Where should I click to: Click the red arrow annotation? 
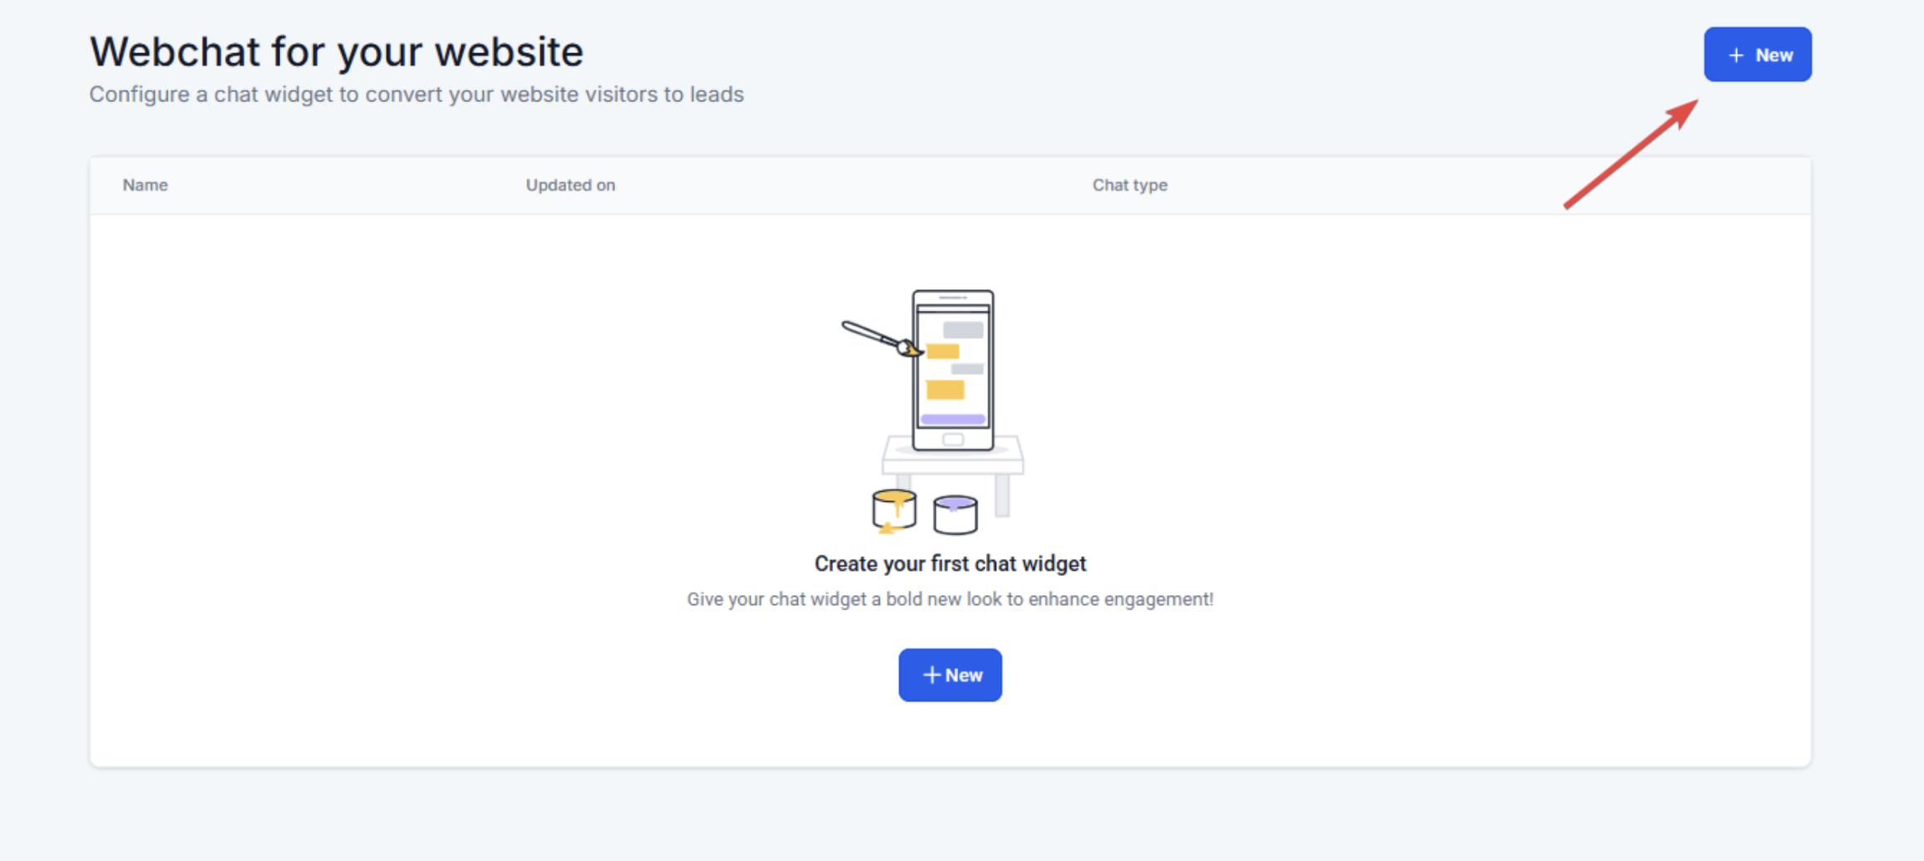tap(1630, 154)
